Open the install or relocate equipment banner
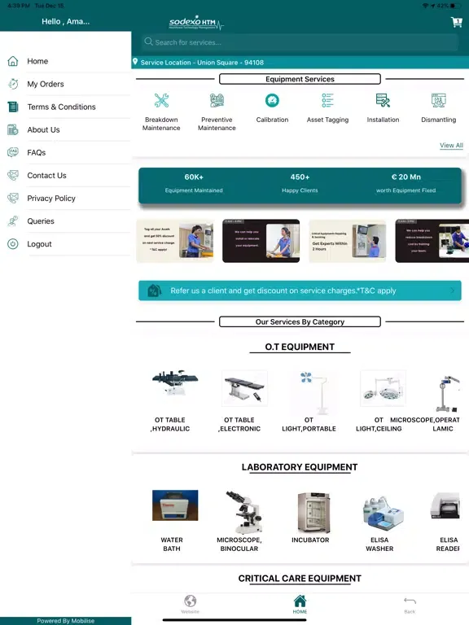This screenshot has height=625, width=469. coord(261,241)
